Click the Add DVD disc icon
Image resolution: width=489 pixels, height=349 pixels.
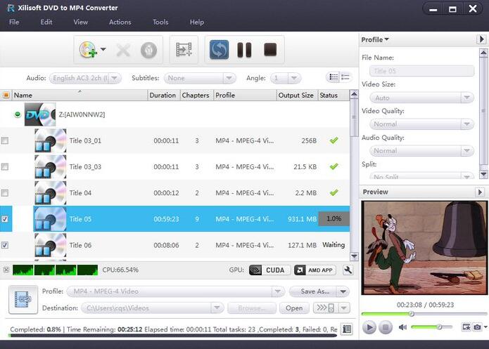tap(88, 49)
